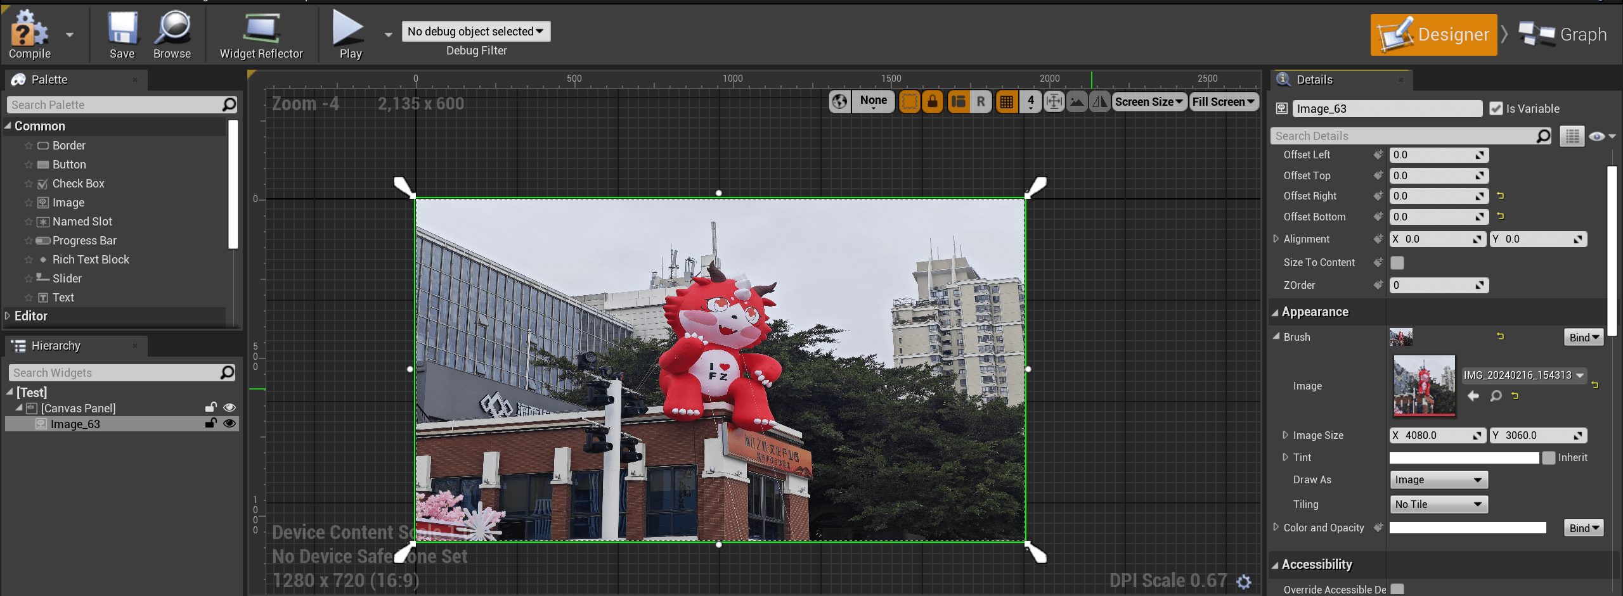Open Bind button for Color and Opacity
Screen dimensions: 1623x596
coord(1584,528)
